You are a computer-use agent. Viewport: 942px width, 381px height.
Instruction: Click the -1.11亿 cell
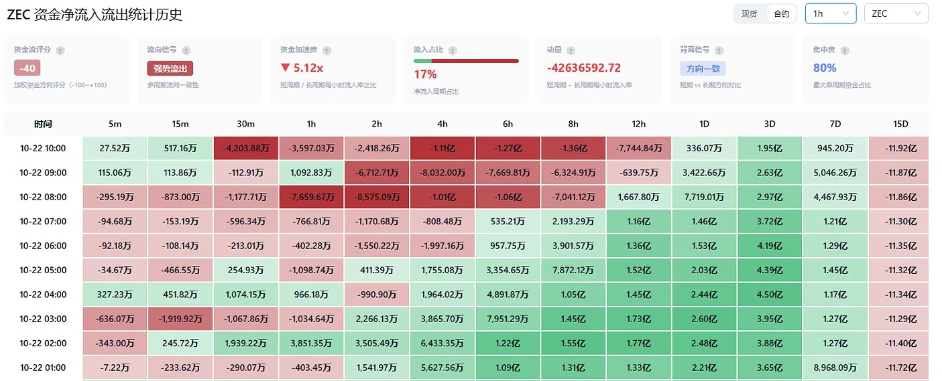[x=442, y=148]
